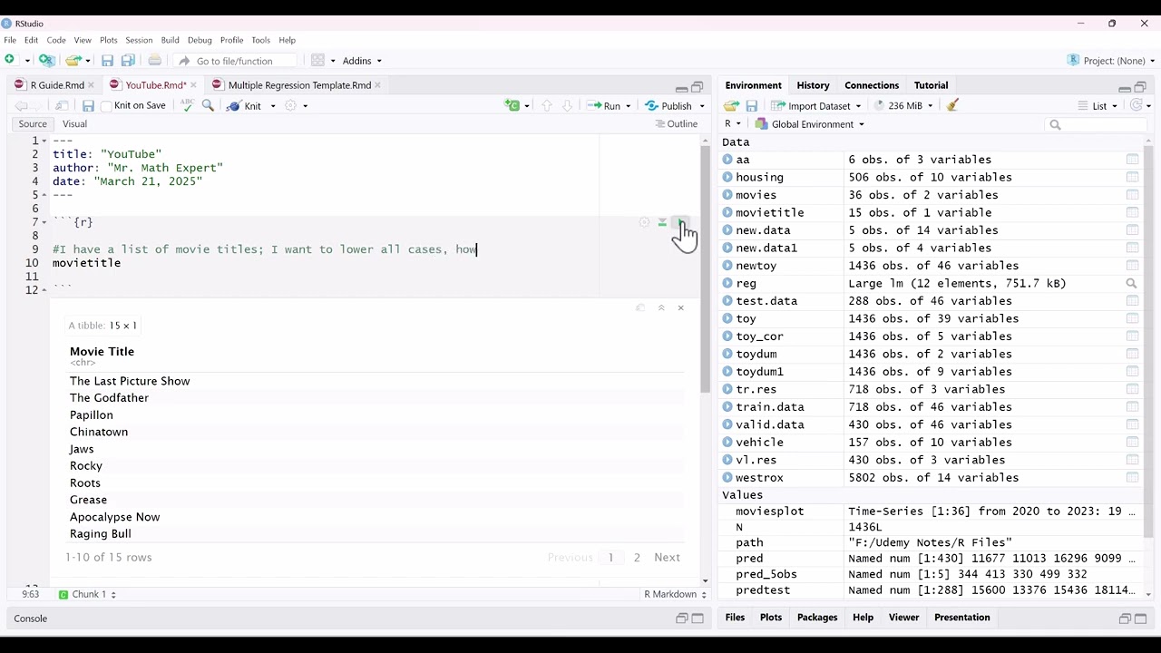The height and width of the screenshot is (653, 1161).
Task: Open the Project: (None) dropdown
Action: [x=1111, y=61]
